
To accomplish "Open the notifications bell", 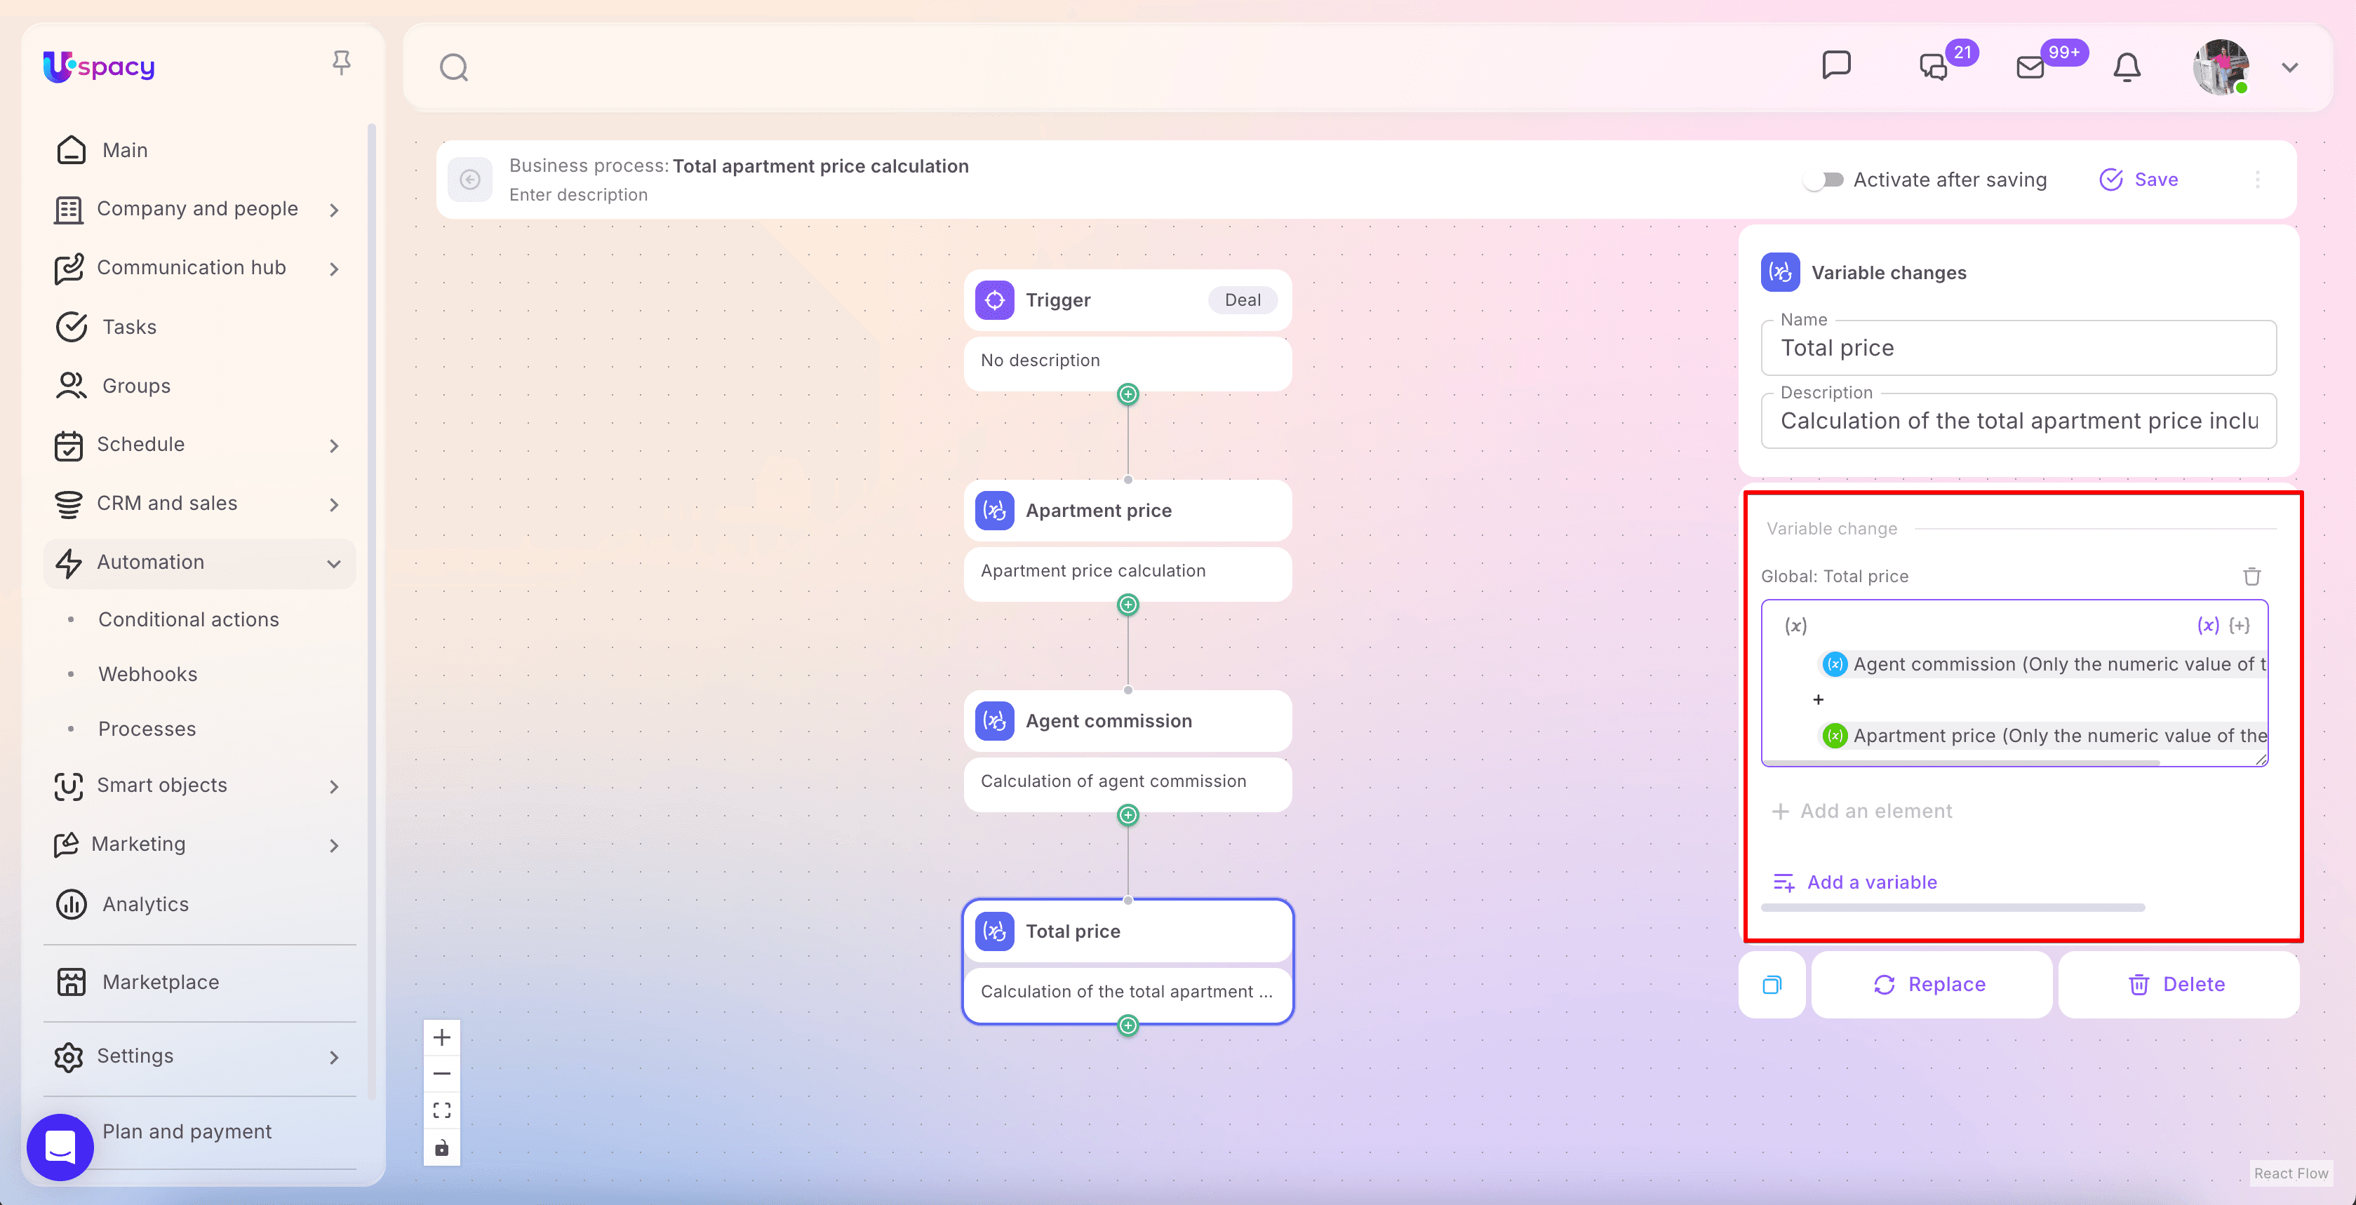I will (x=2127, y=67).
